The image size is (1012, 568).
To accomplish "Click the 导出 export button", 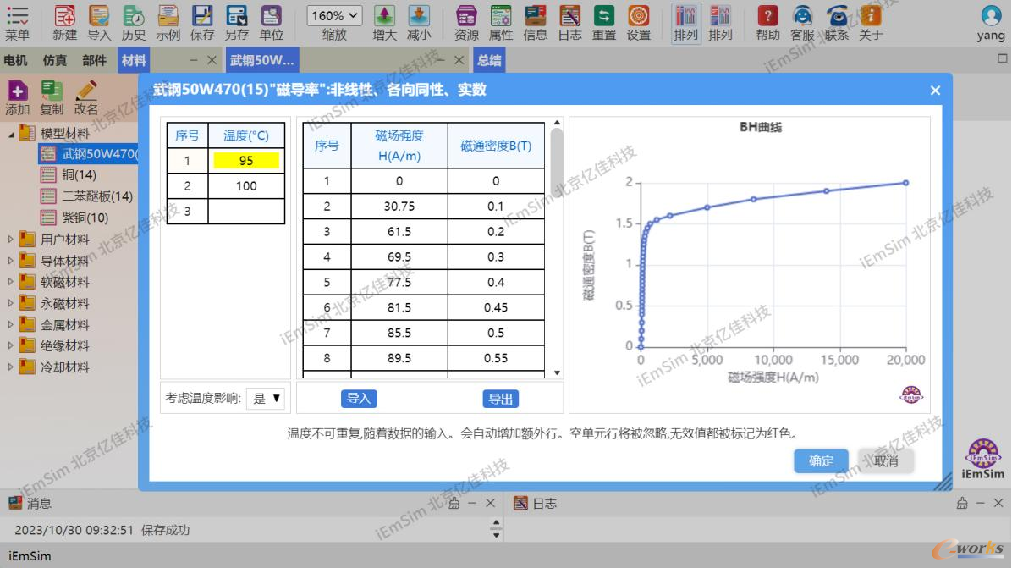I will [x=500, y=399].
